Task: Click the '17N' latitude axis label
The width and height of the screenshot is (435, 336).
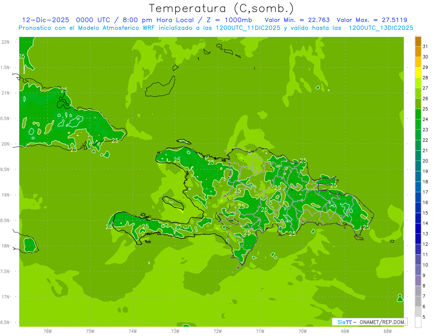Action: [6, 297]
